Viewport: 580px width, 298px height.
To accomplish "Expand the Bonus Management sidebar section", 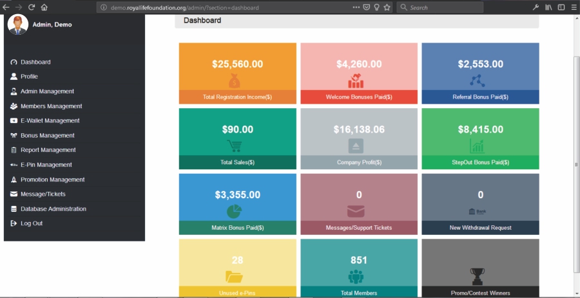I will point(47,136).
